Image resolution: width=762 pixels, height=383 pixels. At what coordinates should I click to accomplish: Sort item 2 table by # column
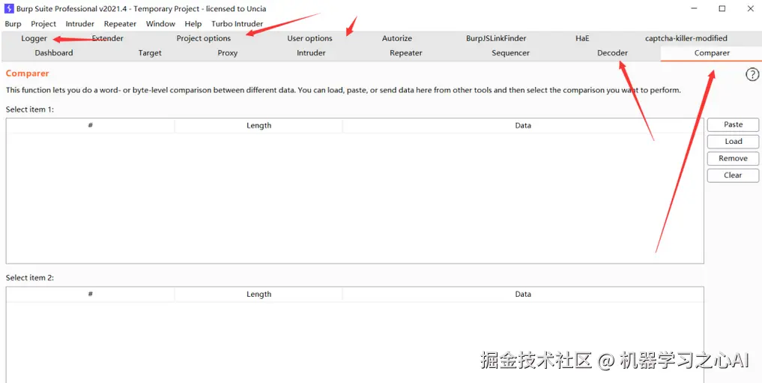point(91,294)
